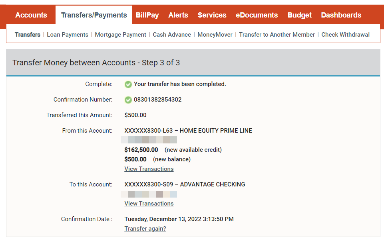Select the Transfers submenu item
This screenshot has width=384, height=241.
28,35
